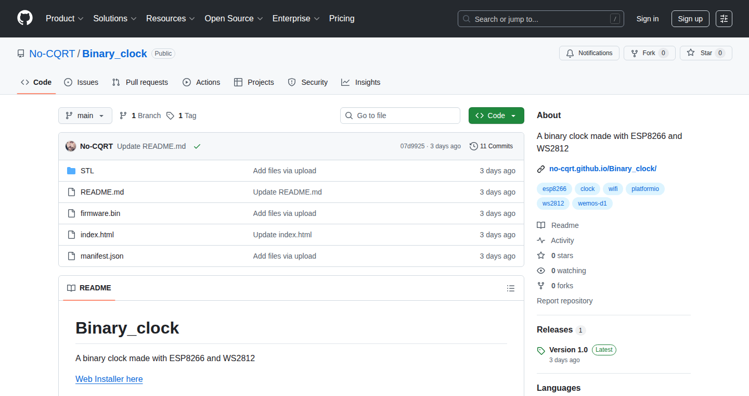Open the green Code dropdown button
Screen dimensions: 749x396
(496, 116)
